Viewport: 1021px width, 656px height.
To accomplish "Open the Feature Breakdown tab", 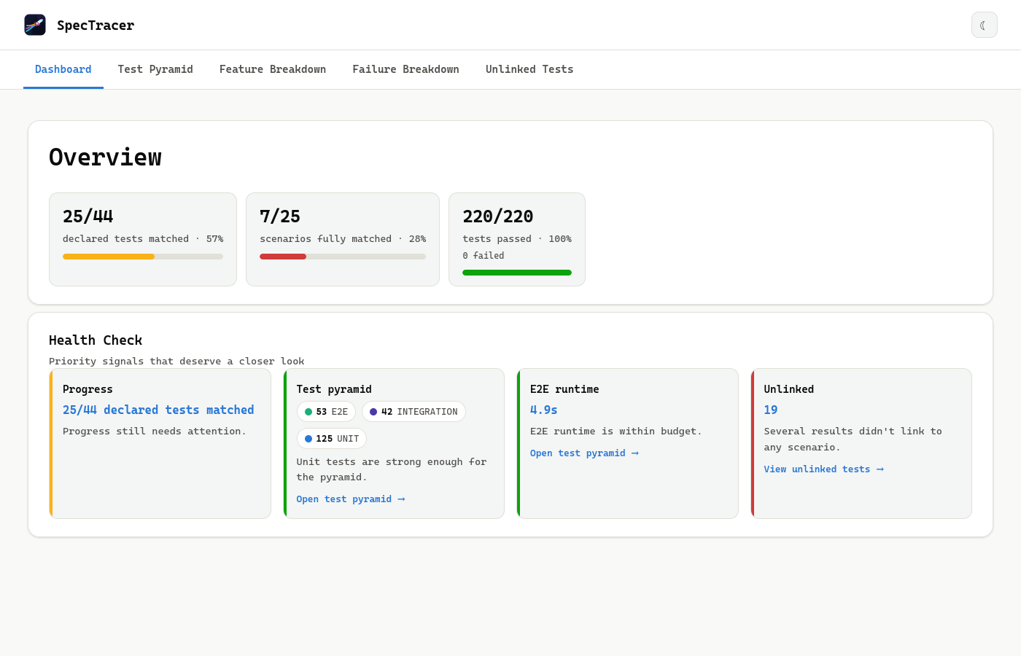I will tap(273, 69).
